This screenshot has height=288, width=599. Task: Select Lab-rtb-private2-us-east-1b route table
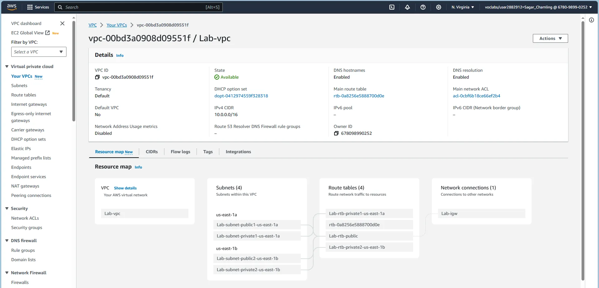click(x=369, y=247)
